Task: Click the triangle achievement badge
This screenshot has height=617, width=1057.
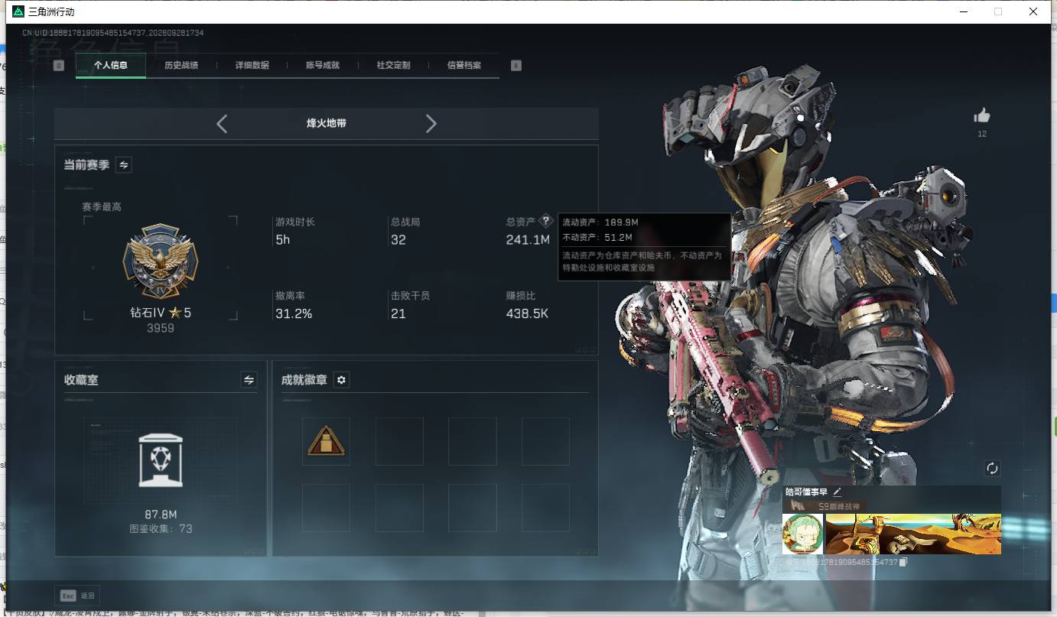Action: [x=327, y=441]
